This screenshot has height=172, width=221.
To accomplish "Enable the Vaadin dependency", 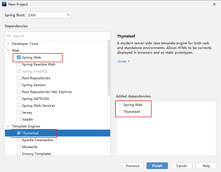I will click(x=18, y=119).
